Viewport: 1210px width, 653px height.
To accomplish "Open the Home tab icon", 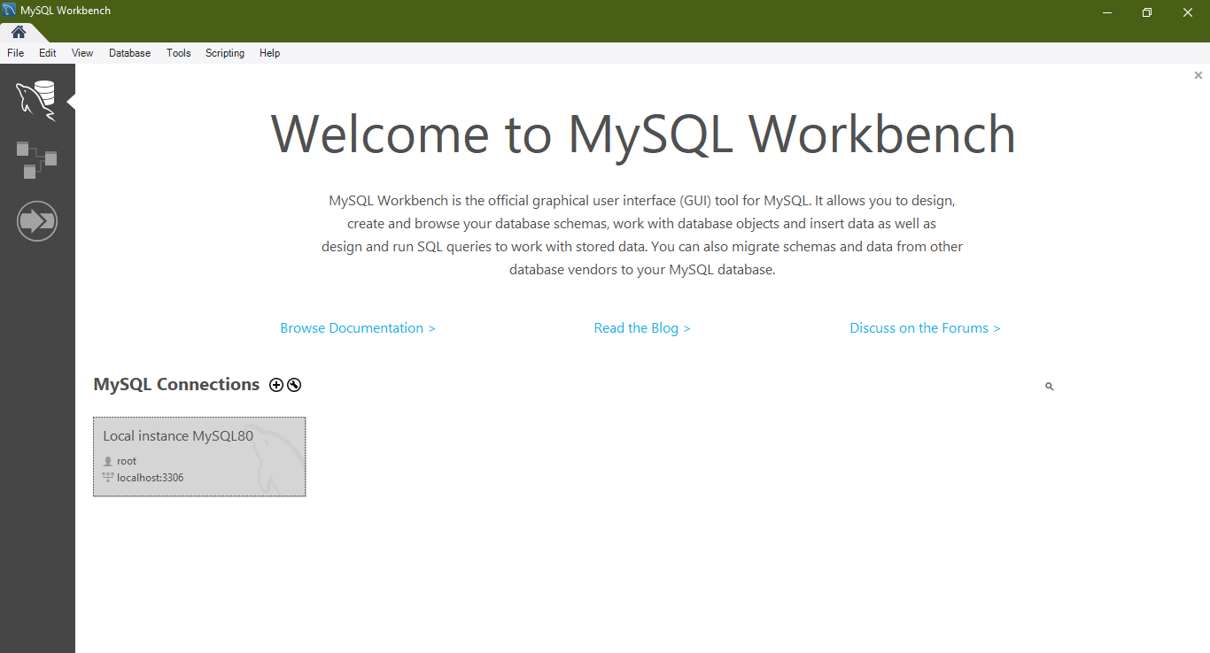I will point(18,32).
